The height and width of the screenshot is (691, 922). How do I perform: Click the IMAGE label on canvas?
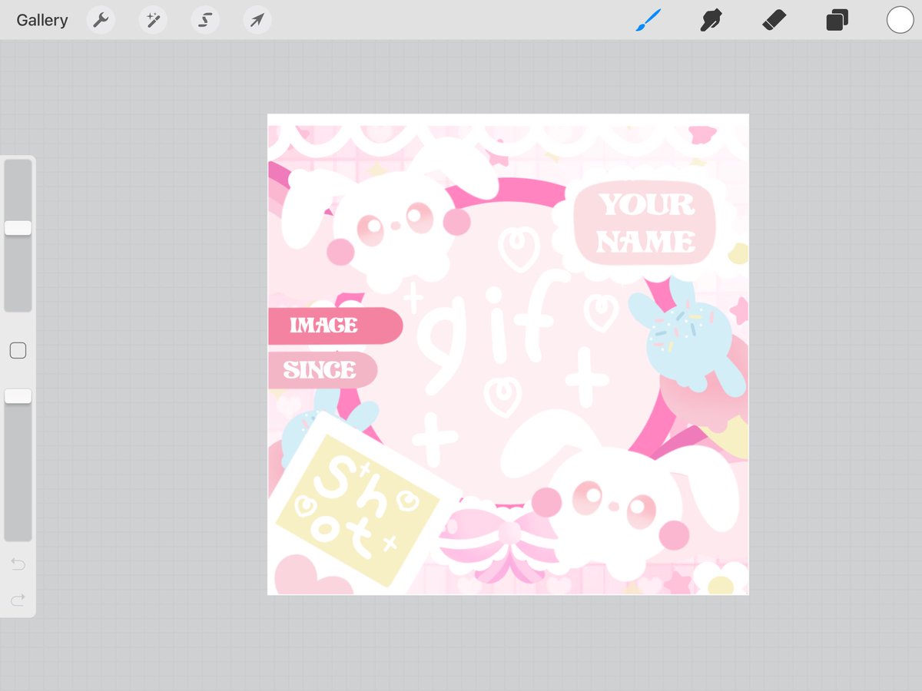323,326
